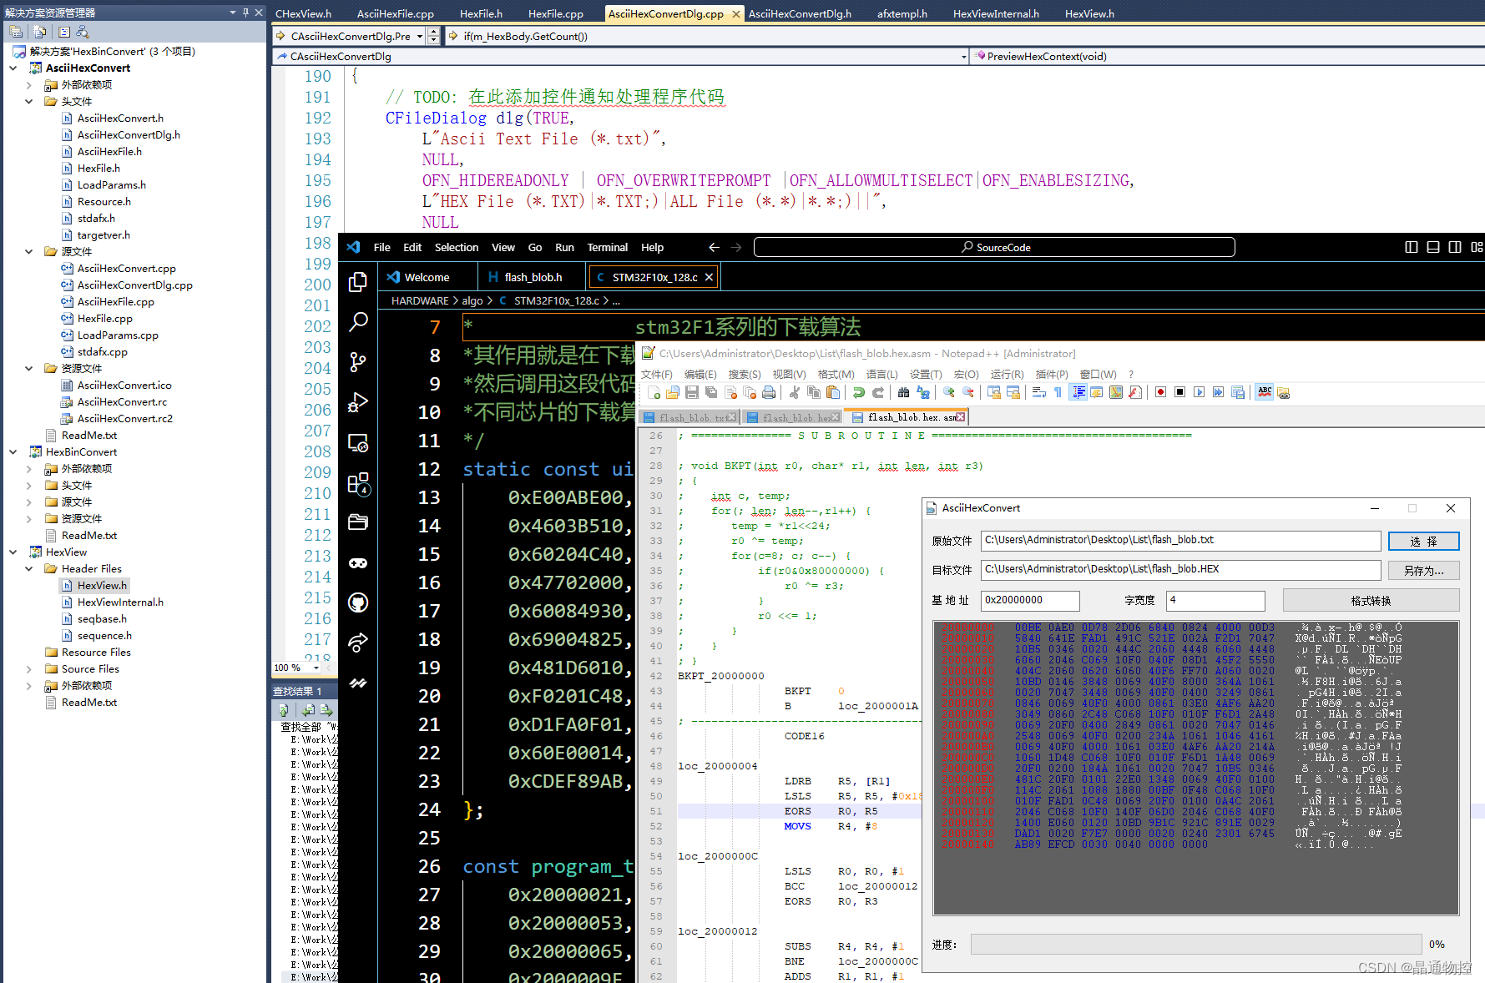Open VS Code Run and Debug icon

click(x=358, y=402)
